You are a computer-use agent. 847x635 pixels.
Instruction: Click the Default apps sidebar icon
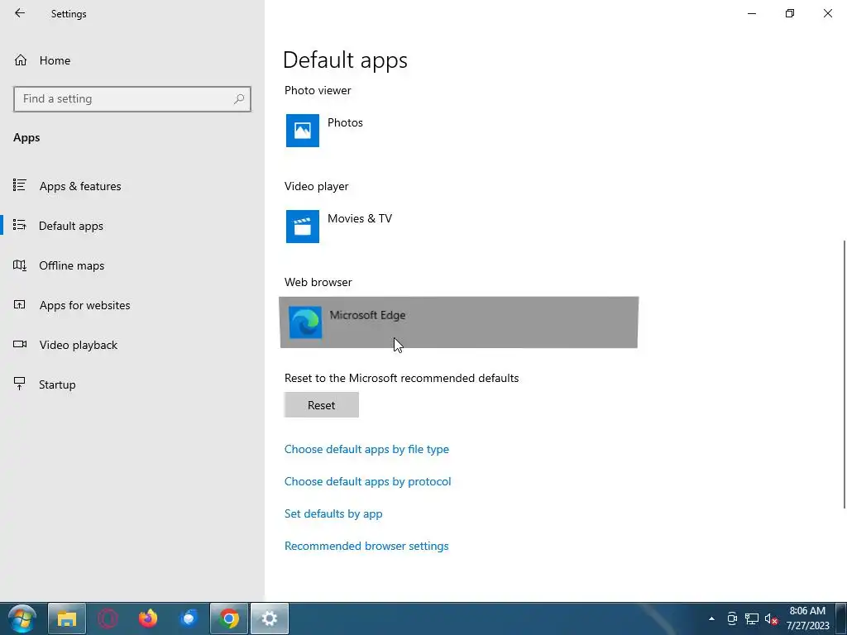point(20,225)
